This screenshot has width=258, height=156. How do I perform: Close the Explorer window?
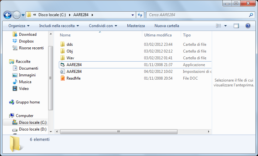pyautogui.click(x=248, y=3)
